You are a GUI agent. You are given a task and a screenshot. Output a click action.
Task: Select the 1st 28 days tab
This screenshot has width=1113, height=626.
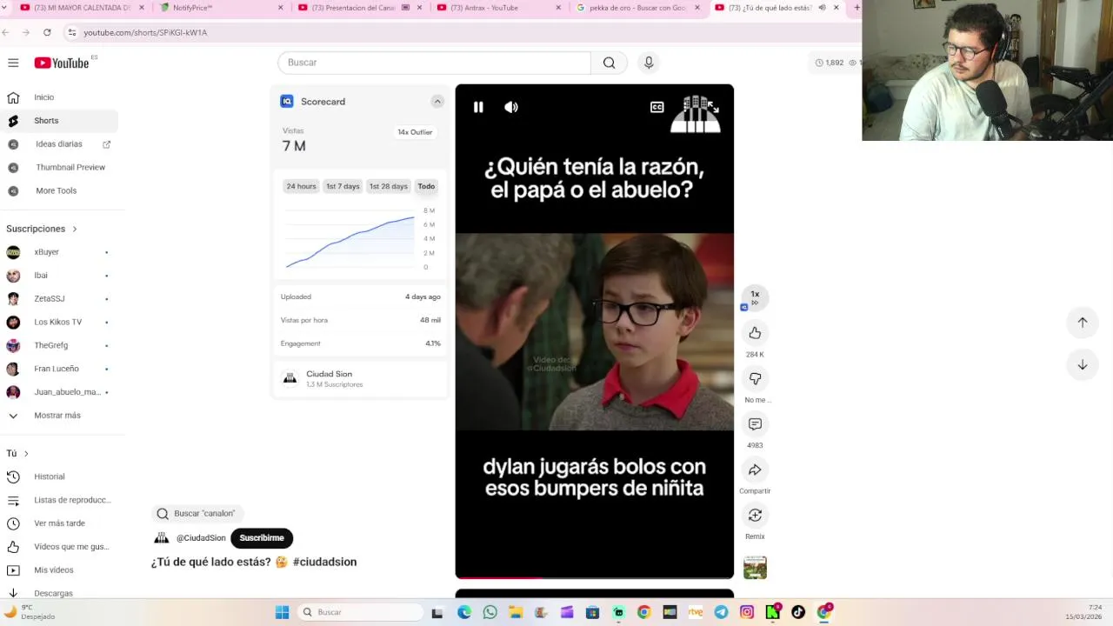click(x=388, y=186)
